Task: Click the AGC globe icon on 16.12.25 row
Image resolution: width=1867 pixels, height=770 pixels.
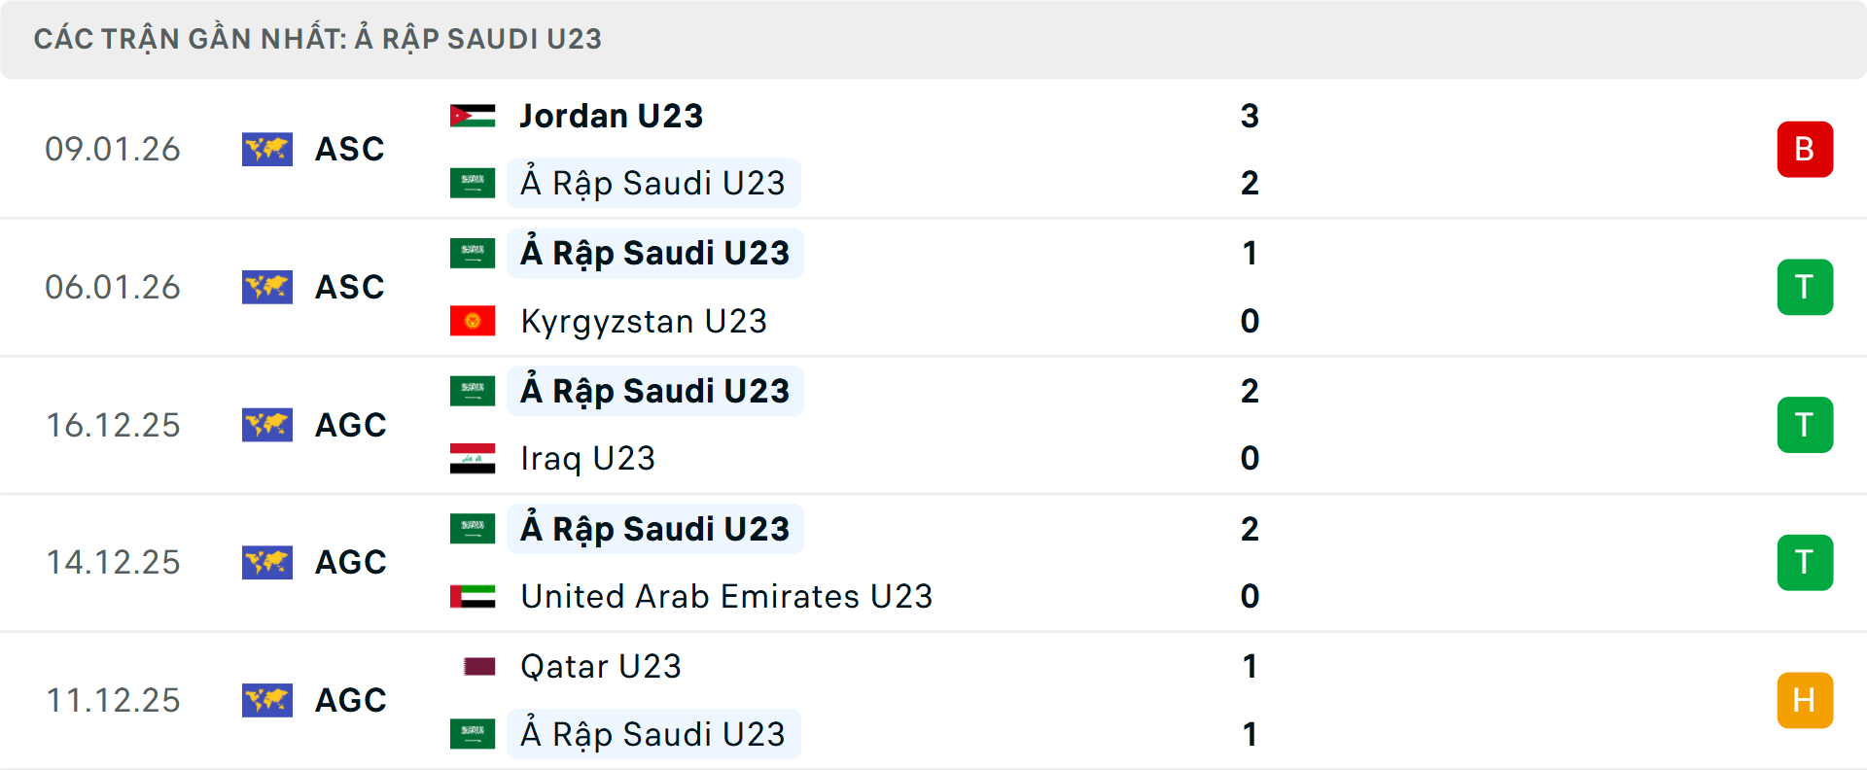Action: [267, 425]
